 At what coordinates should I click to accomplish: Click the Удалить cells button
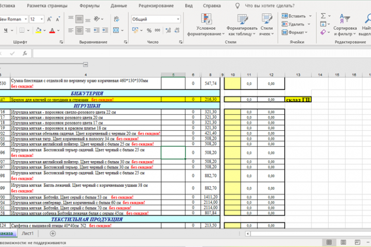coord(296,24)
